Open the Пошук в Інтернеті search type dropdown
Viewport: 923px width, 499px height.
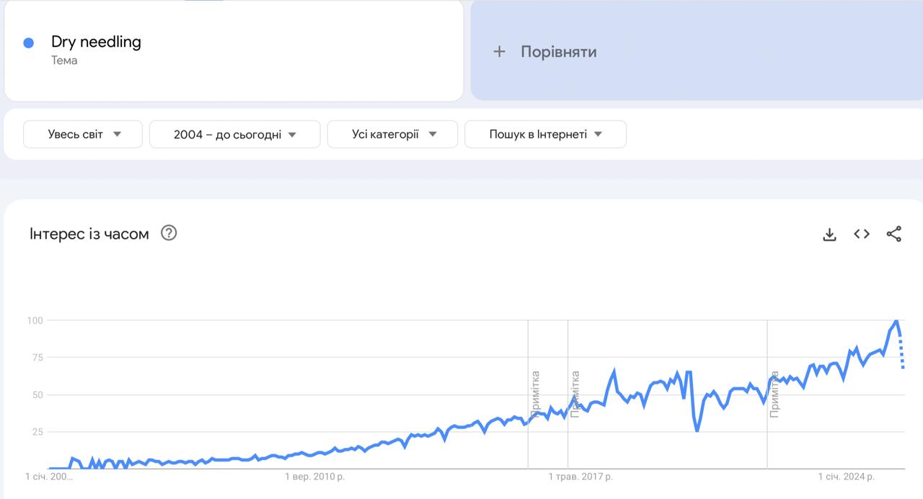click(546, 134)
